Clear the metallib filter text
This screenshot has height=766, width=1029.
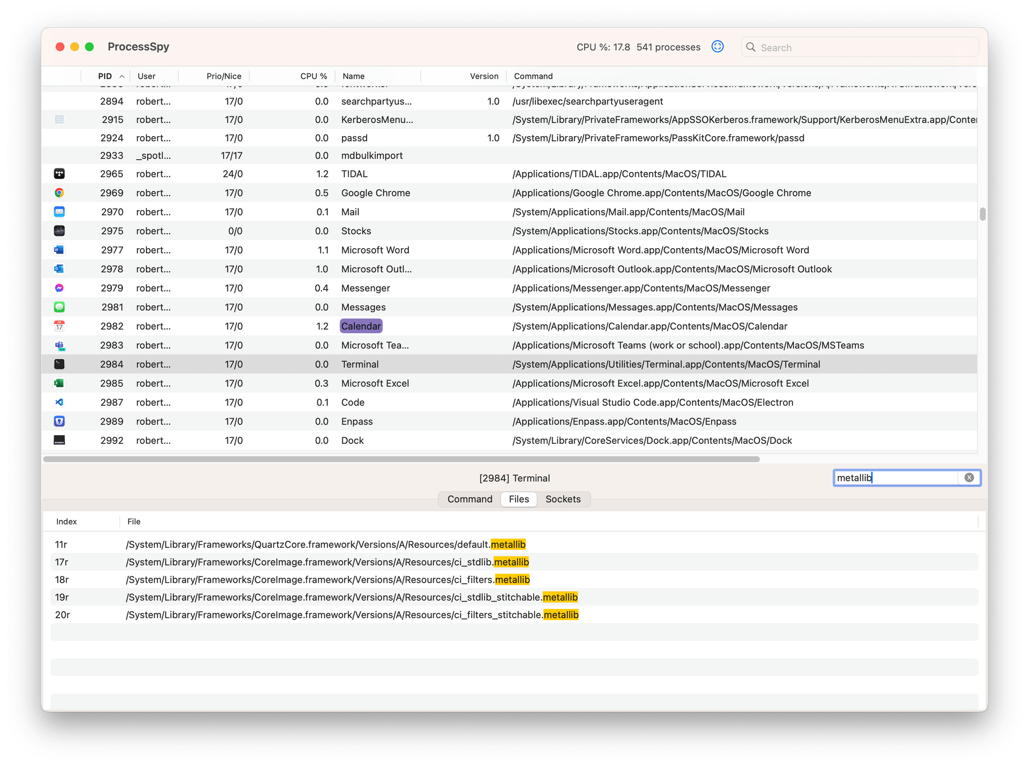[x=969, y=478]
